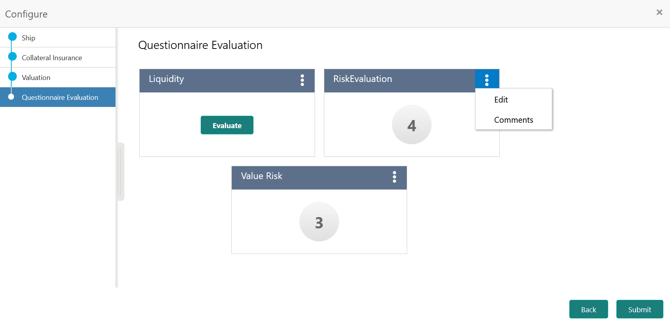Click the sidebar scrollbar handle
Image resolution: width=670 pixels, height=327 pixels.
pos(121,172)
